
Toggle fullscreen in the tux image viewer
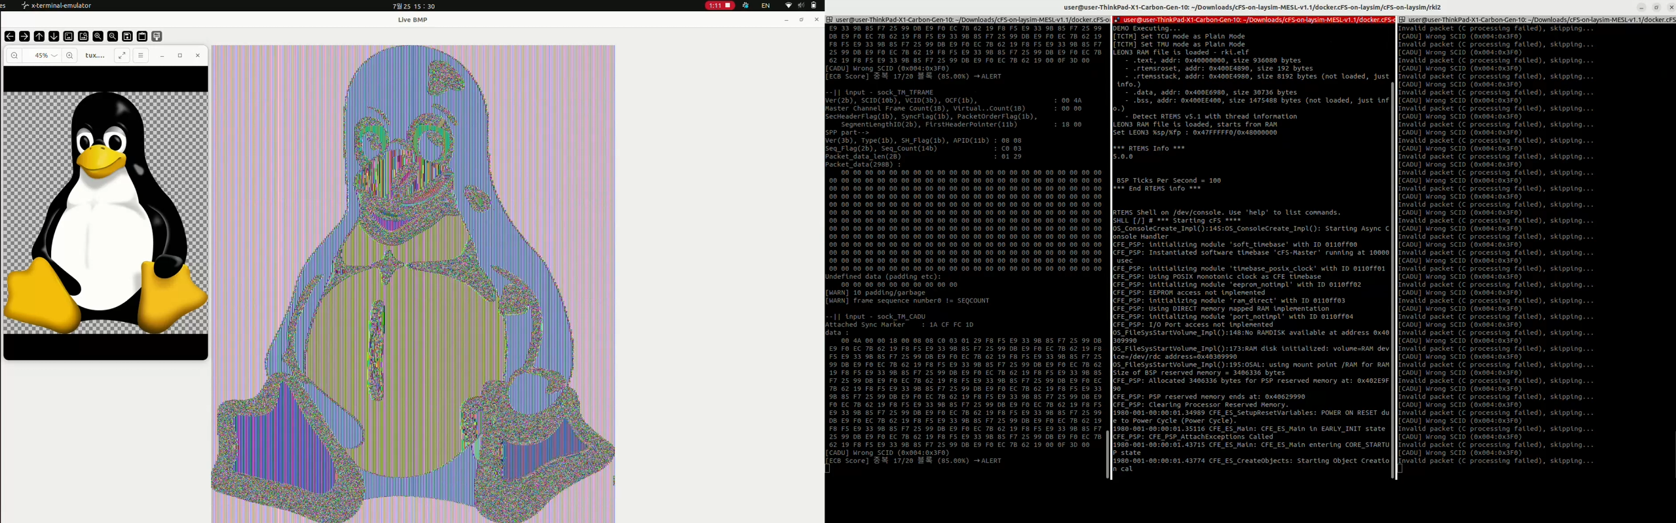tap(122, 56)
